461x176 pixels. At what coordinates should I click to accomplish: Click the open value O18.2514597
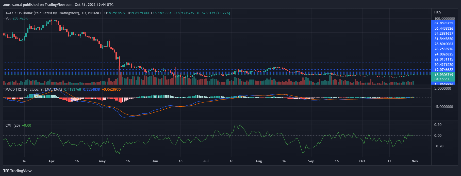click(115, 13)
